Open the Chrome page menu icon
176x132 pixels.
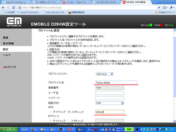click(x=165, y=7)
